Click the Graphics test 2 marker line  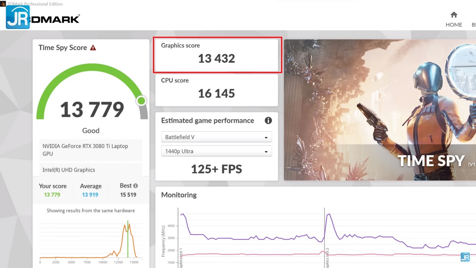324,234
